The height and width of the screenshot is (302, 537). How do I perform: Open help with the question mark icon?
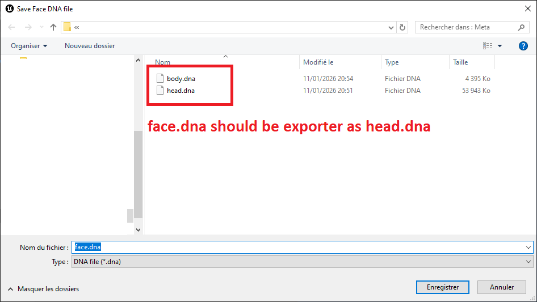pos(523,46)
